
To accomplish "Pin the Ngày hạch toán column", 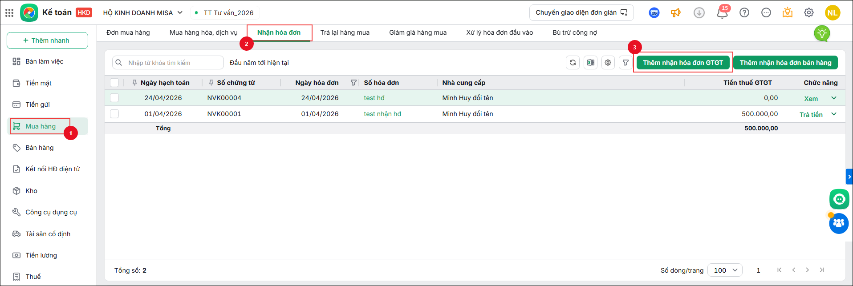I will [x=134, y=83].
